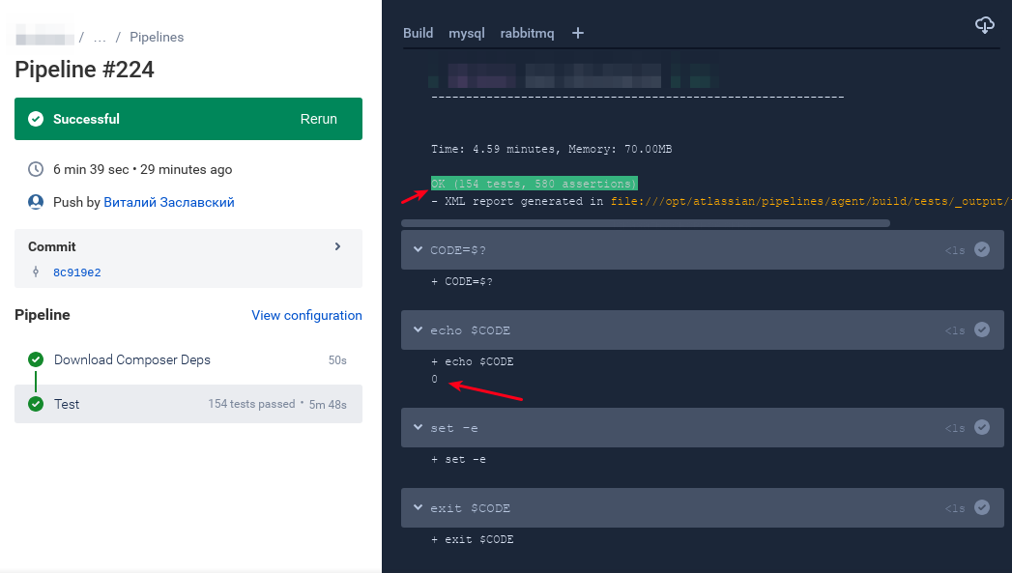Switch to the Build log tab
Image resolution: width=1012 pixels, height=573 pixels.
point(419,33)
